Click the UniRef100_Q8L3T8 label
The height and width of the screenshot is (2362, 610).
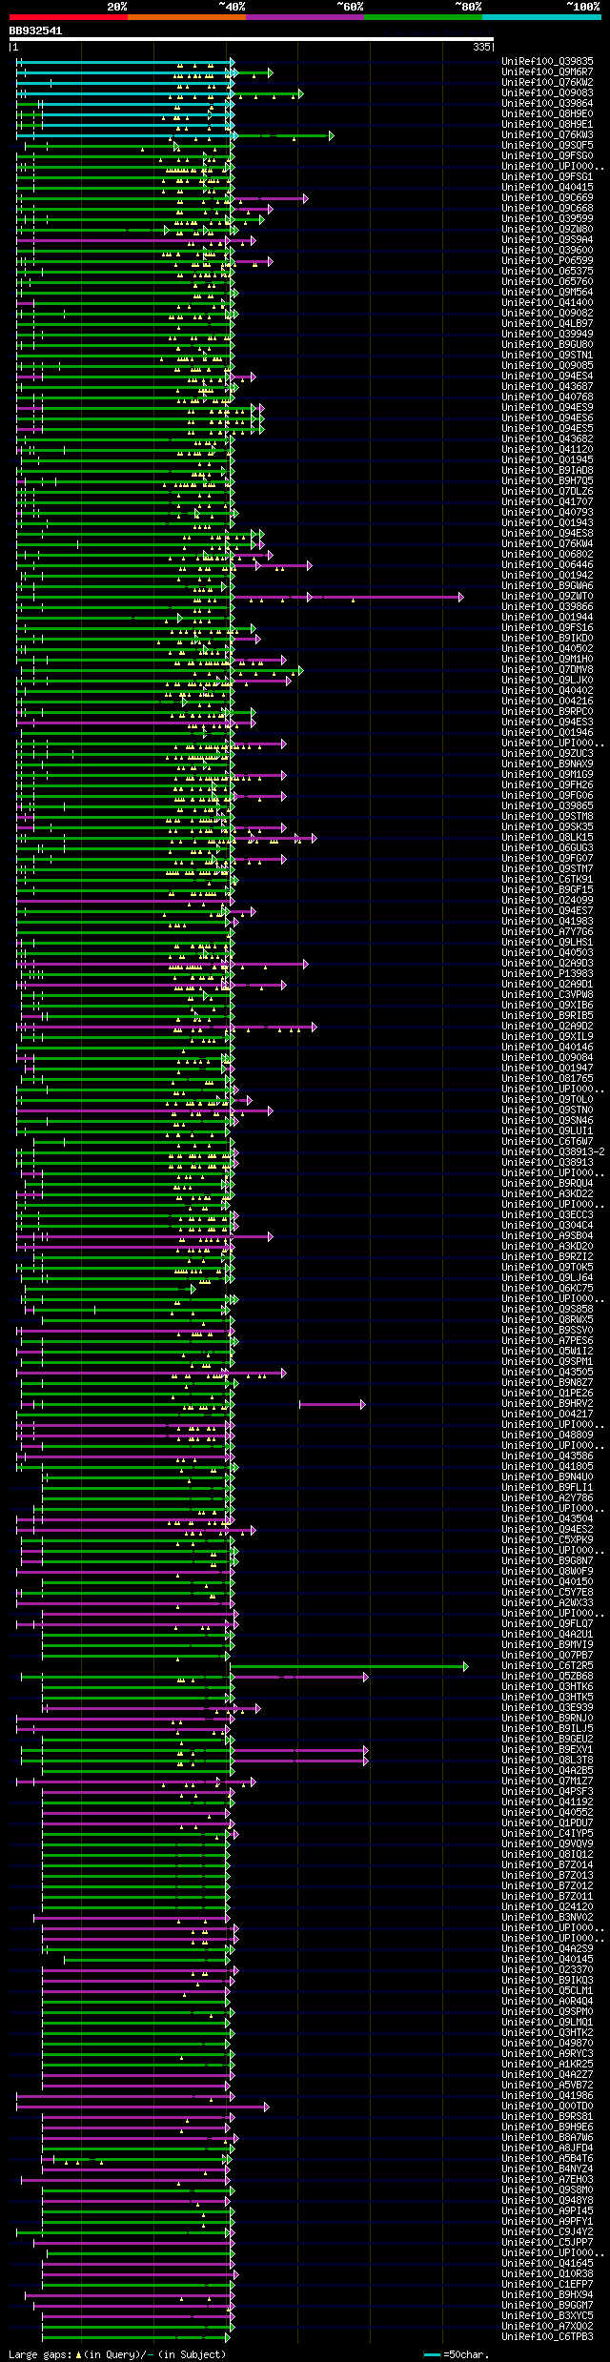tap(547, 1761)
